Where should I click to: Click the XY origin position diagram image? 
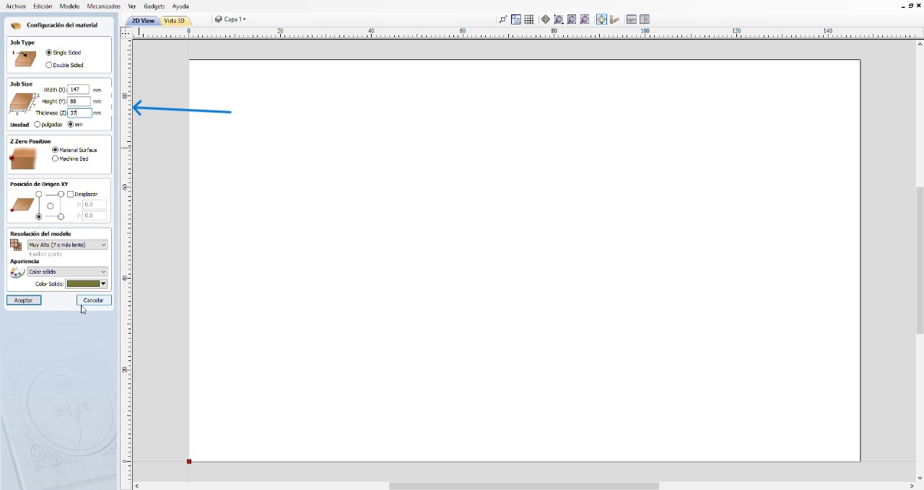tap(22, 205)
